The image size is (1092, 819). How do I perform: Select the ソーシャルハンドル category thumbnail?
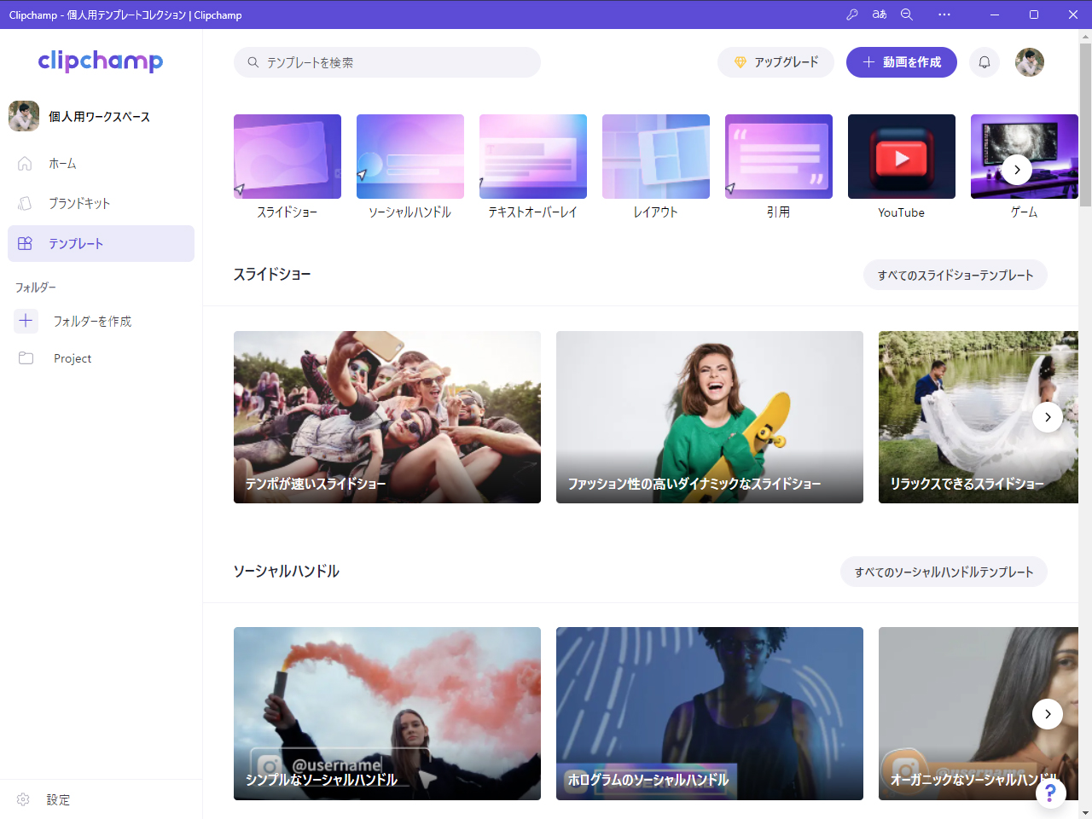point(410,156)
